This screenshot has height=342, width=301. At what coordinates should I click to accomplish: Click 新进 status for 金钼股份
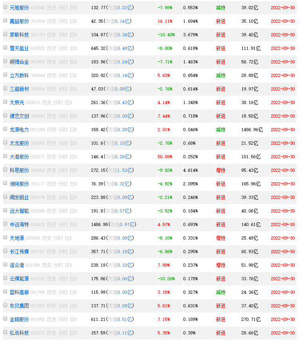tap(220, 319)
